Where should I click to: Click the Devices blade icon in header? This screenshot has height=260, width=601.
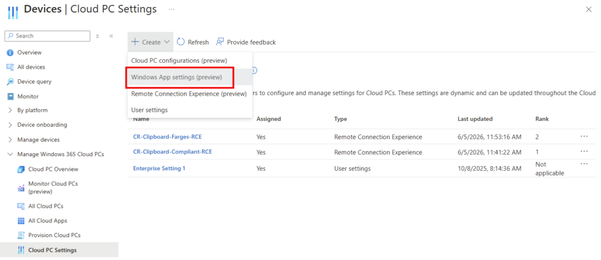(x=13, y=12)
